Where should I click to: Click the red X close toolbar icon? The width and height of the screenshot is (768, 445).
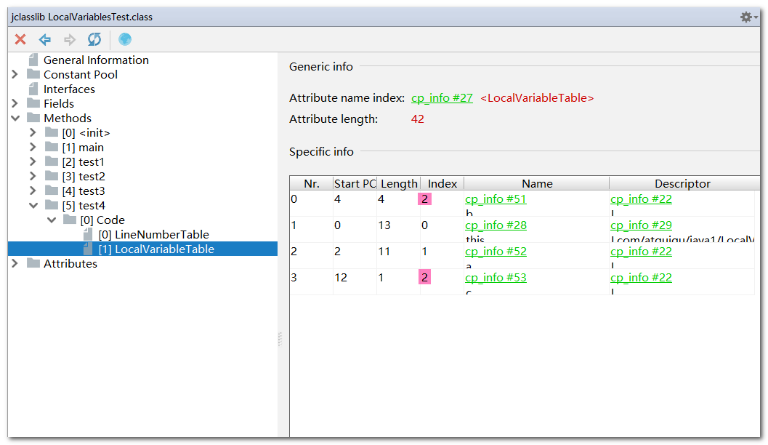tap(20, 39)
